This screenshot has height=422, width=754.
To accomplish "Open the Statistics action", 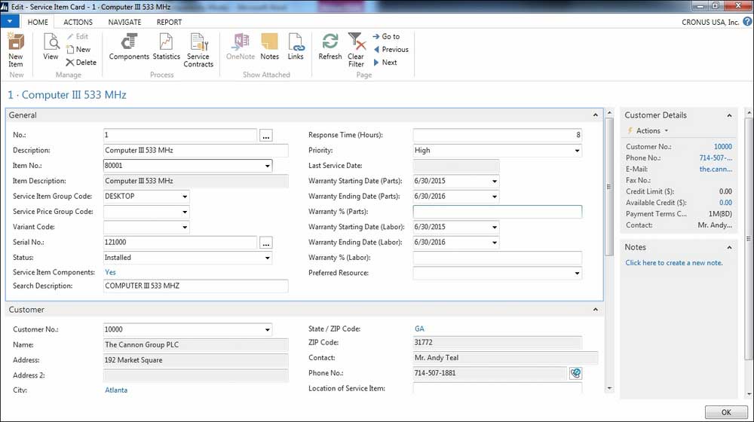I will coord(166,47).
